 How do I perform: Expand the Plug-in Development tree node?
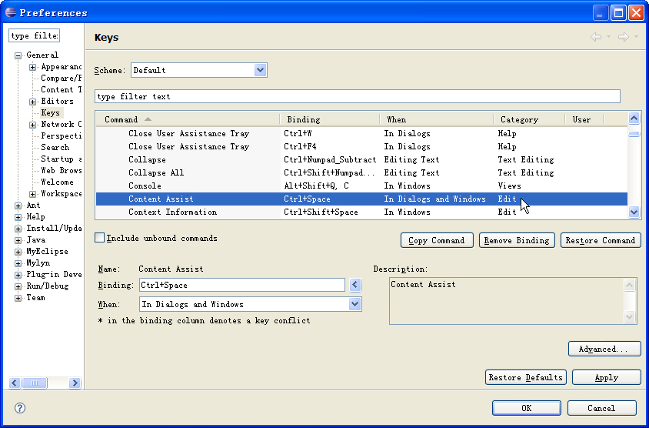(x=18, y=275)
